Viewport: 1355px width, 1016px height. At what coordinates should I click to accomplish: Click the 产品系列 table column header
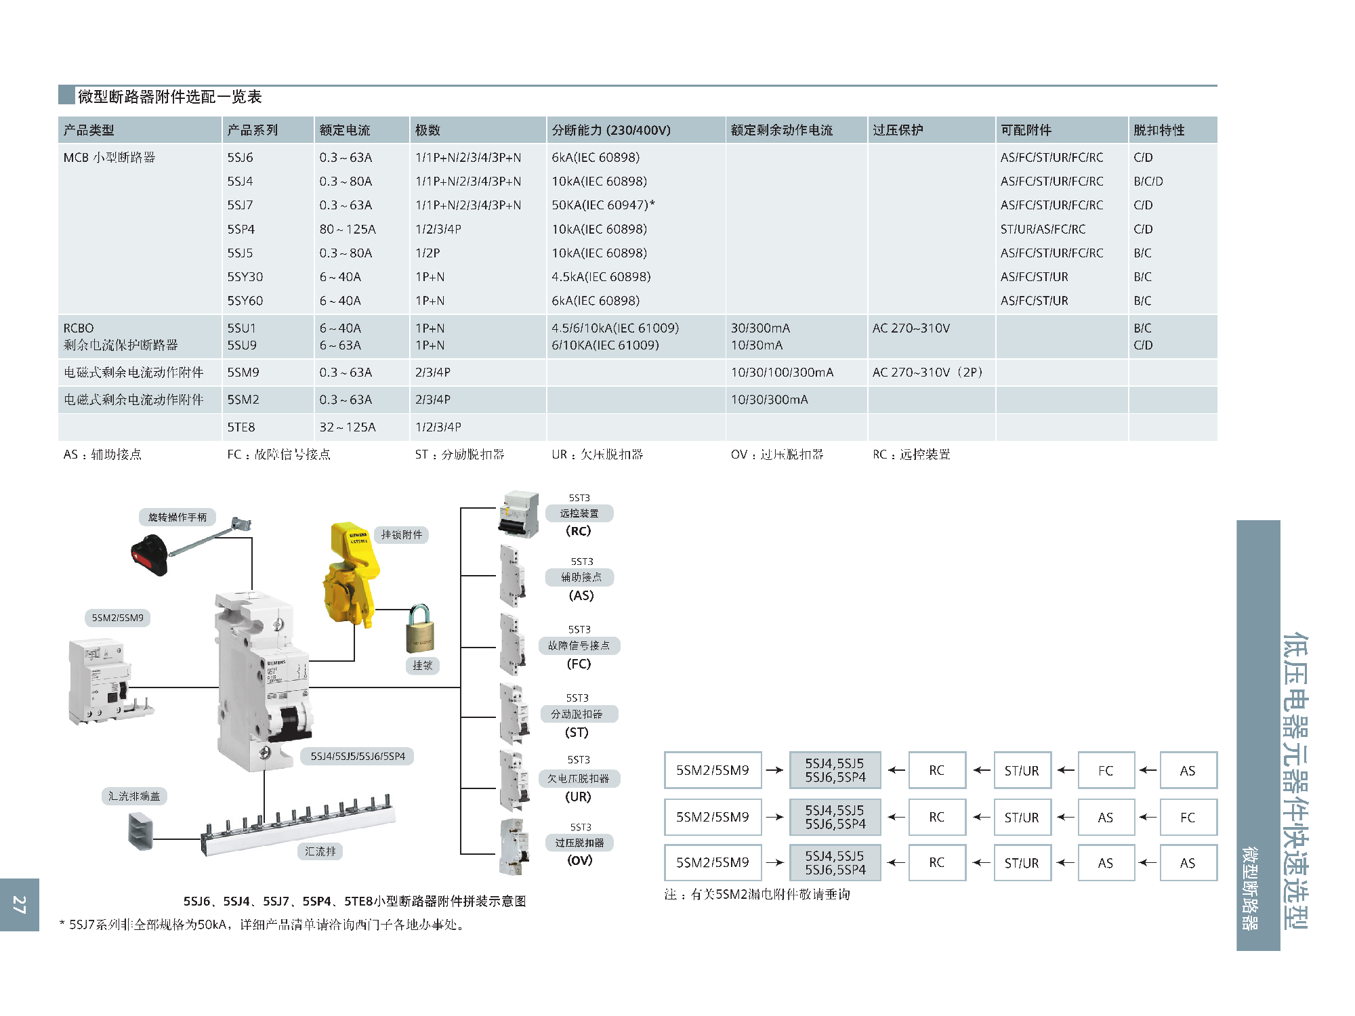[253, 130]
